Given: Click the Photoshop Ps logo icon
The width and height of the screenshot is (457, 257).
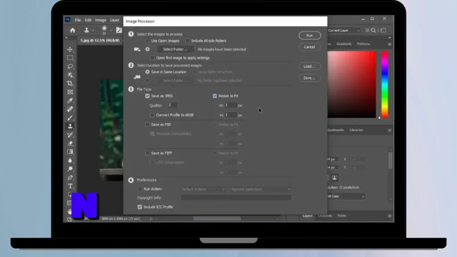Looking at the screenshot, I should [68, 20].
